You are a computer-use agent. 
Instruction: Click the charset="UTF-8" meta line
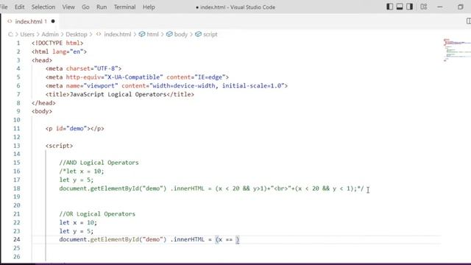click(83, 68)
